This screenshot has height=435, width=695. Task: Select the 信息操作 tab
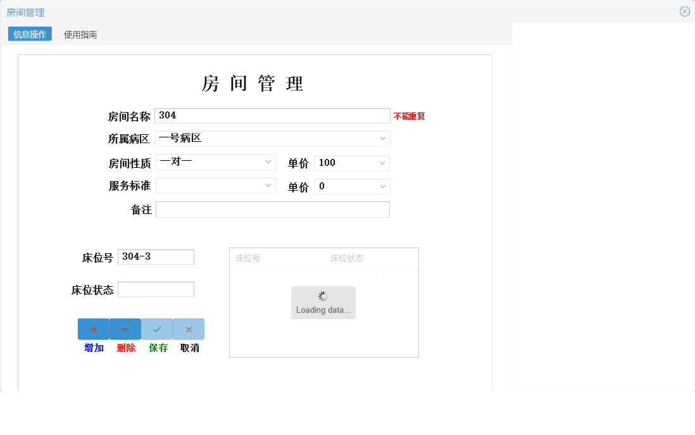point(29,35)
